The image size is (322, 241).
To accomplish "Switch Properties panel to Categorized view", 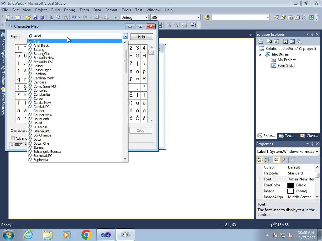I will click(260, 160).
